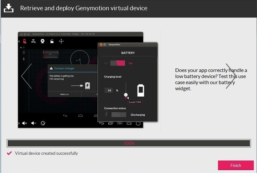Click the "Charging level" label
Screen dimensions: 257x173
pos(113,77)
